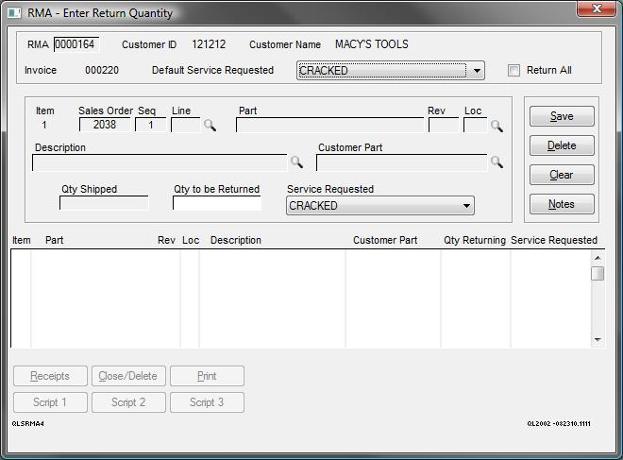Click the Delete button
Image resolution: width=623 pixels, height=460 pixels.
point(562,145)
